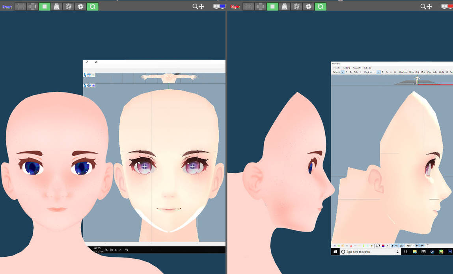
Task: Click the Adv button in PmxView toolbar
Action: [x=435, y=72]
